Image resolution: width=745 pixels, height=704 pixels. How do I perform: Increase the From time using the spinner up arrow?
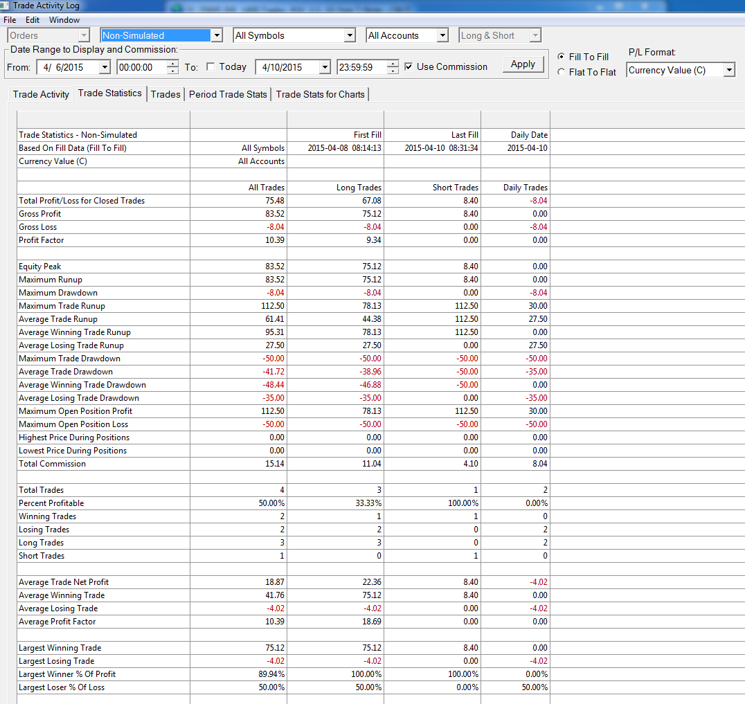(173, 64)
